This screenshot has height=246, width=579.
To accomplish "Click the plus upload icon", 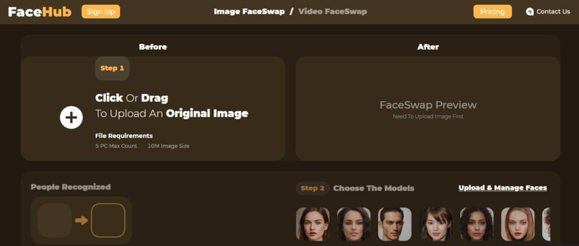I will (x=71, y=118).
